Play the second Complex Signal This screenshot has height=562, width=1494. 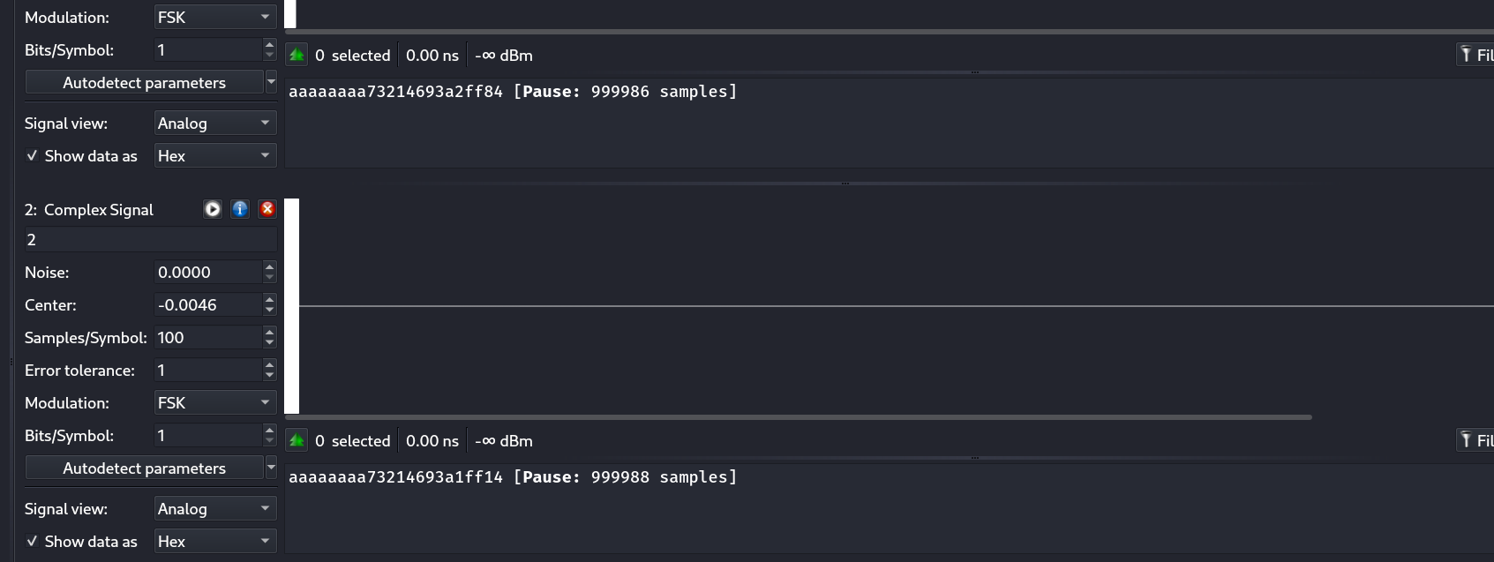213,209
